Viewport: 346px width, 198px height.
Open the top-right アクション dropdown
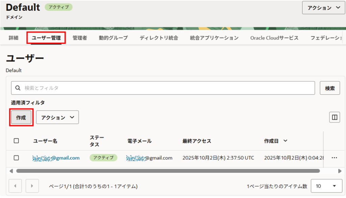324,8
